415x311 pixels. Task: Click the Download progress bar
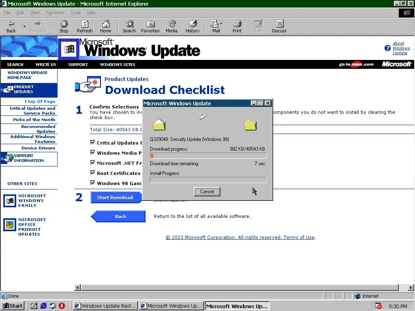(x=208, y=155)
